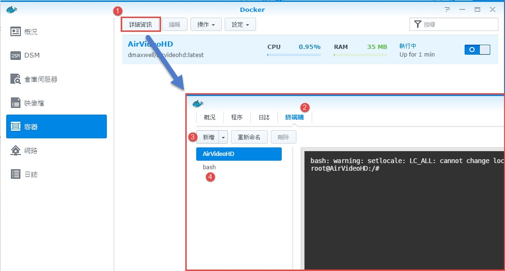Click the 詳細資訊 details button
The width and height of the screenshot is (505, 271).
[x=141, y=25]
